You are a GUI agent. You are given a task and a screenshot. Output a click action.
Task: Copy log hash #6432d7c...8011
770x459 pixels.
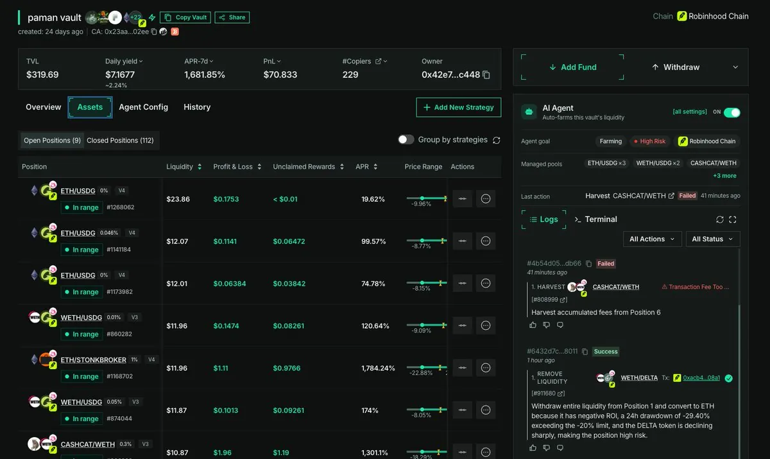585,352
